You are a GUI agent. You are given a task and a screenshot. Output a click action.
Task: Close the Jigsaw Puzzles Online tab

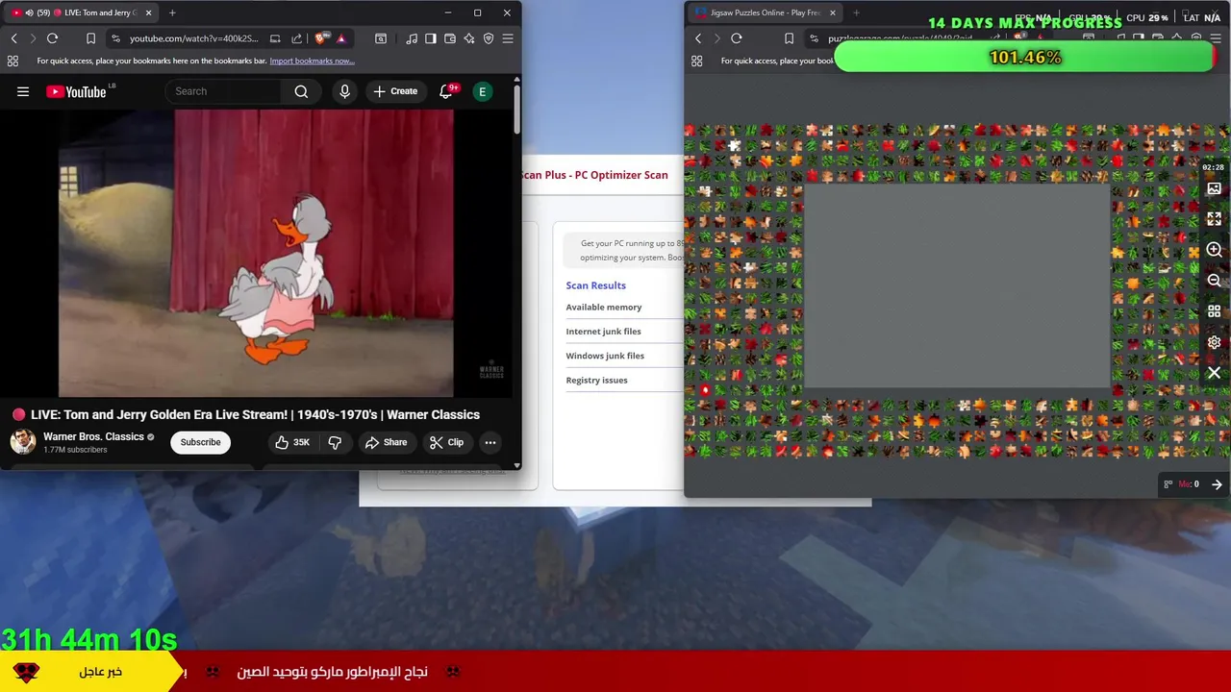pyautogui.click(x=832, y=12)
